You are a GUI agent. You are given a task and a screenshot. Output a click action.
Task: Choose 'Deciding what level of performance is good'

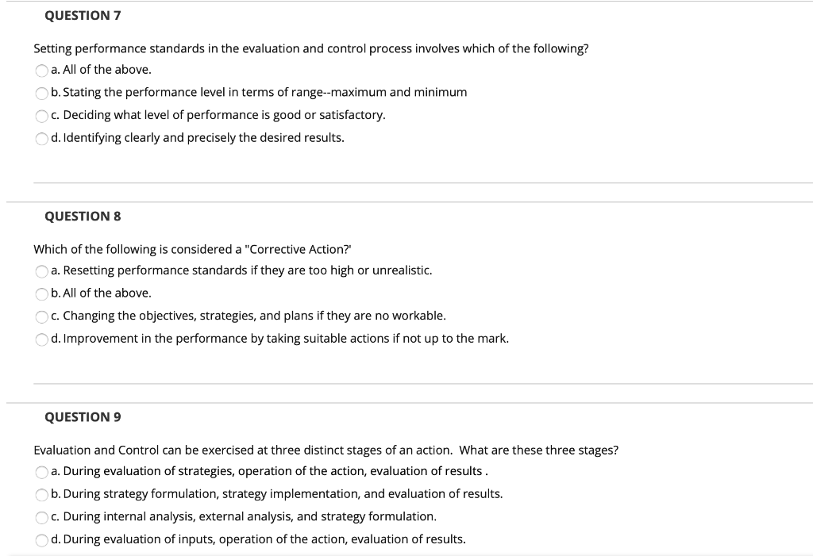coord(41,115)
